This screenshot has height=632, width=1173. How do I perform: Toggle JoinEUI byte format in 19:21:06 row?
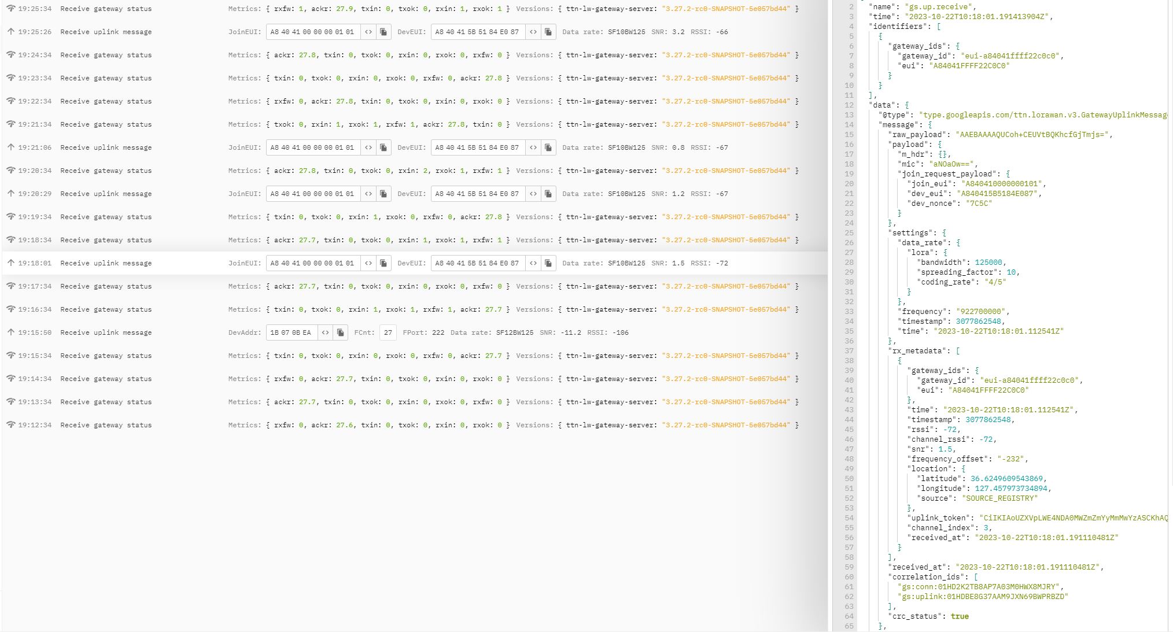coord(368,147)
